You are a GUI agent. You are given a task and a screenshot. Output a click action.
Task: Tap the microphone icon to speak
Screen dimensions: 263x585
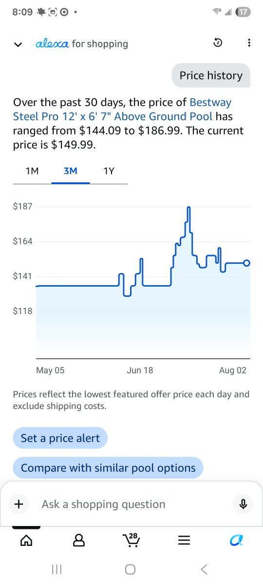point(243,504)
